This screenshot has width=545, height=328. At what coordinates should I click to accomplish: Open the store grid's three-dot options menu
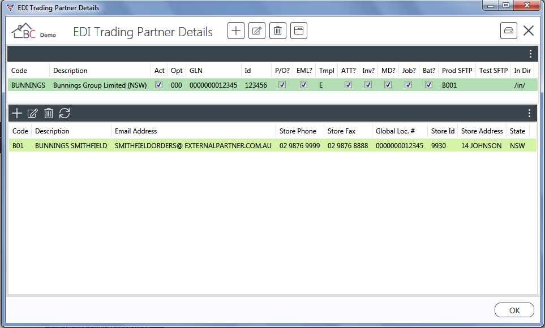tap(529, 113)
